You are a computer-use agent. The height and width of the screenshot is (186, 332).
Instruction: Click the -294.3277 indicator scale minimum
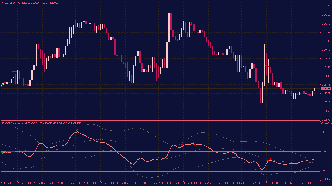pyautogui.click(x=326, y=179)
